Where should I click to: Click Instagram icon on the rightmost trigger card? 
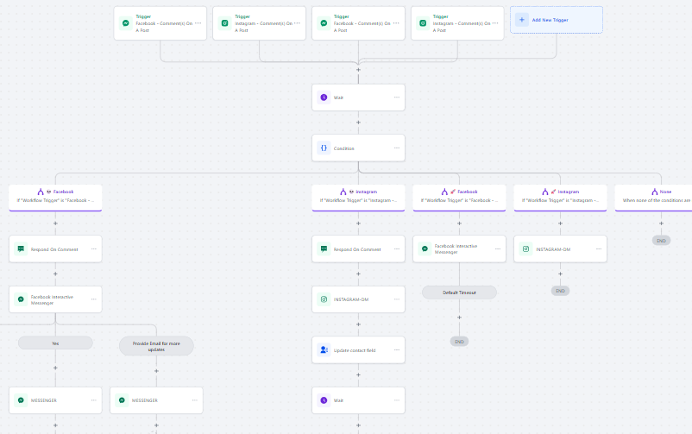pos(423,23)
